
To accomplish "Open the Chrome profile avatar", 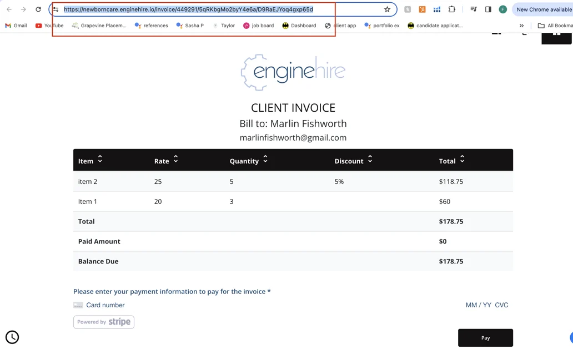I will coord(502,9).
